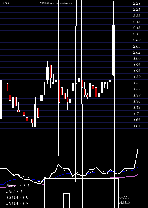Screen dimensions: 148x208
Task: Click the red candle topping near 1.96
Action: pyautogui.click(x=51, y=72)
